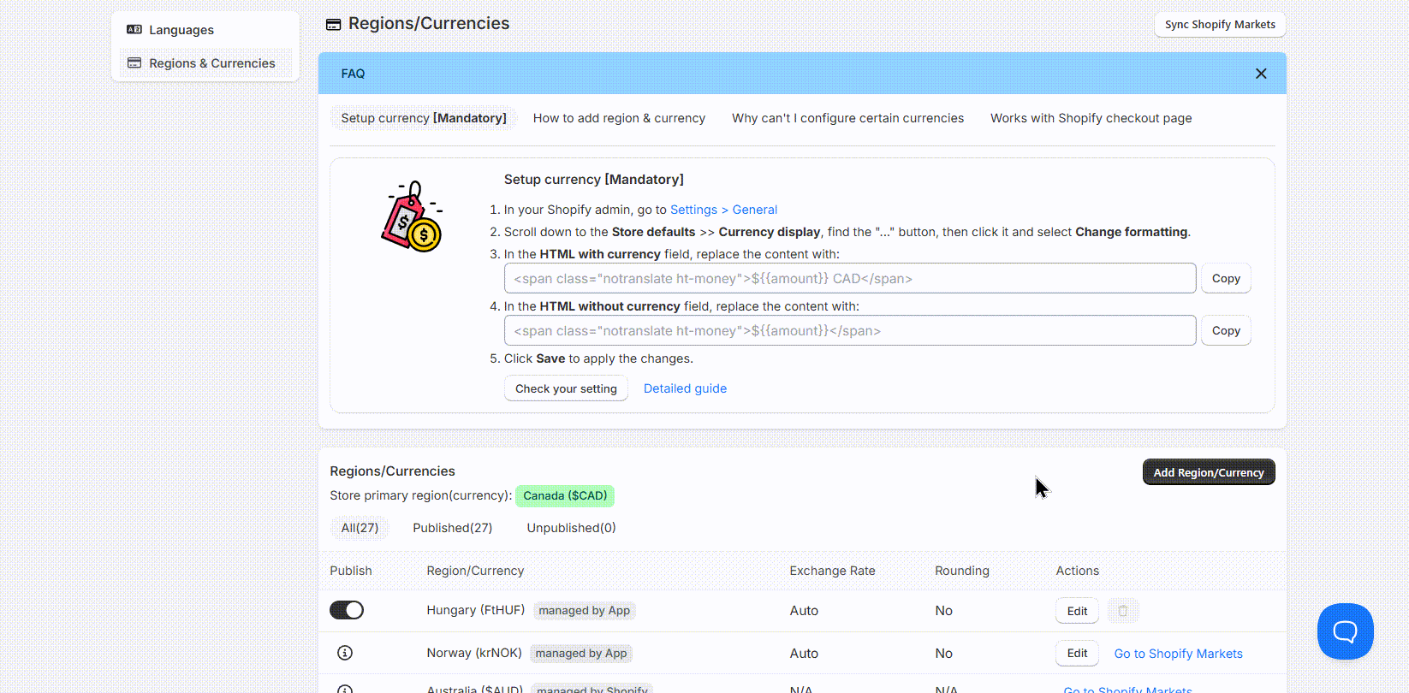Image resolution: width=1409 pixels, height=693 pixels.
Task: Click the Region/Currency column header
Action: 475,571
